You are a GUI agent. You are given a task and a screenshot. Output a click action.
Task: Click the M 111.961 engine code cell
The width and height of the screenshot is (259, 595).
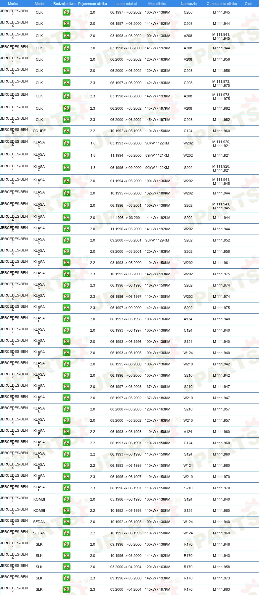click(x=221, y=263)
